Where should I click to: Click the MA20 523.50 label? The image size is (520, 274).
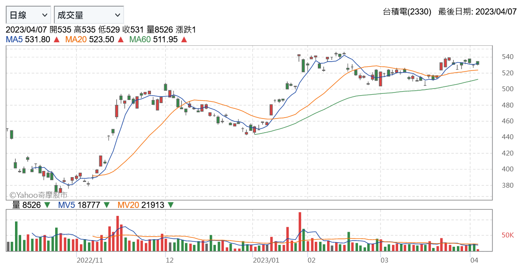90,39
